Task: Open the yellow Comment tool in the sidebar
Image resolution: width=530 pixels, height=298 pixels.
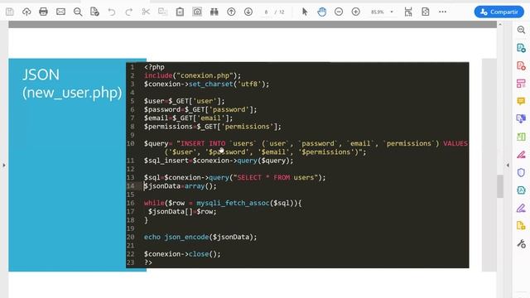Action: [x=521, y=101]
